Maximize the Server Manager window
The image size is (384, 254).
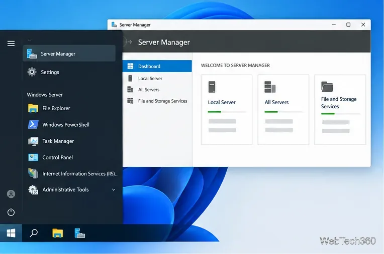[348, 25]
